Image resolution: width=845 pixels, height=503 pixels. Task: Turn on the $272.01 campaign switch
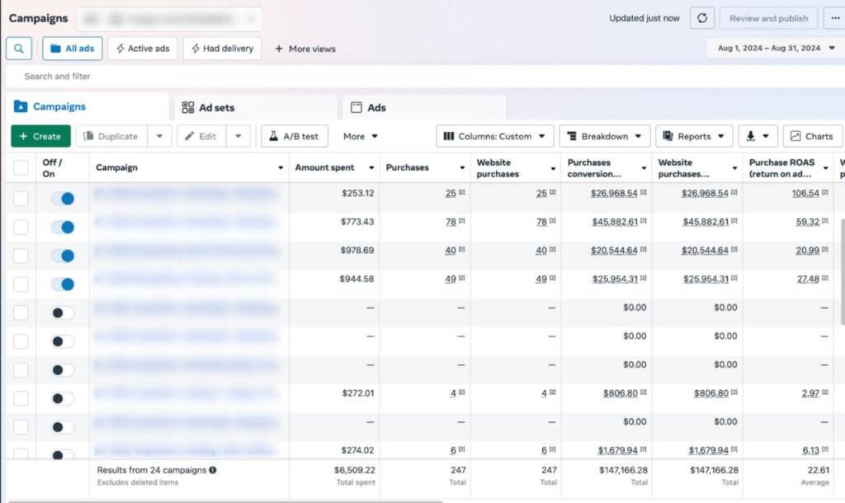(x=63, y=398)
